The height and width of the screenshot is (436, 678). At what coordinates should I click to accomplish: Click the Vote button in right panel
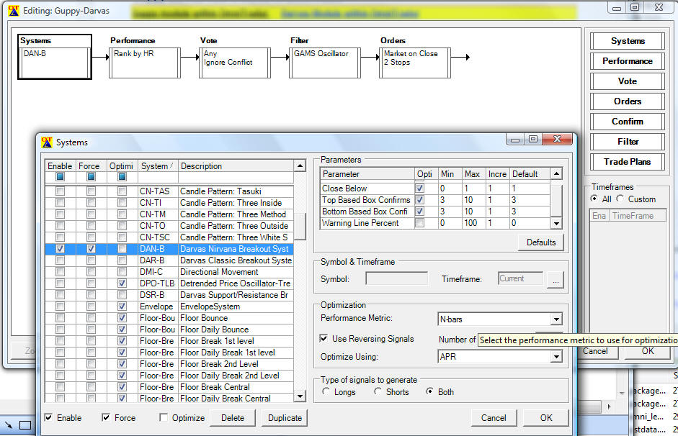(628, 81)
